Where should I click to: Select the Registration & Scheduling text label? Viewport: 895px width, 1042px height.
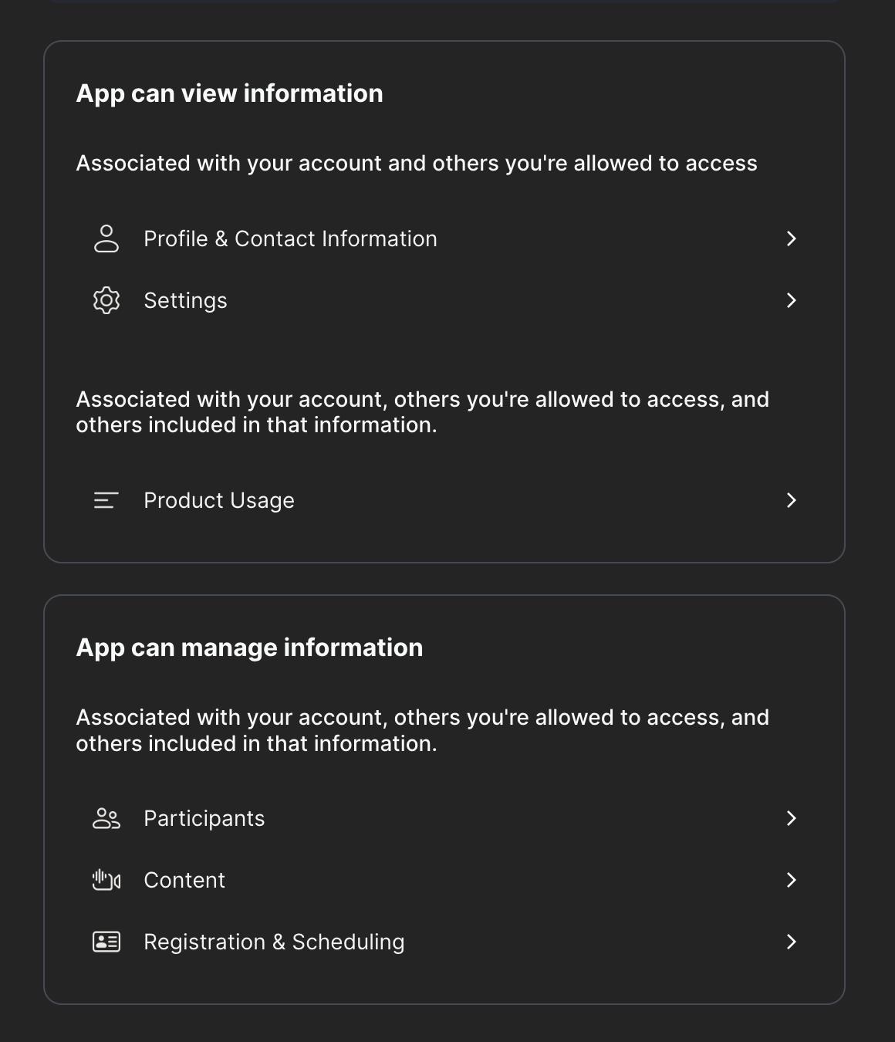click(274, 942)
